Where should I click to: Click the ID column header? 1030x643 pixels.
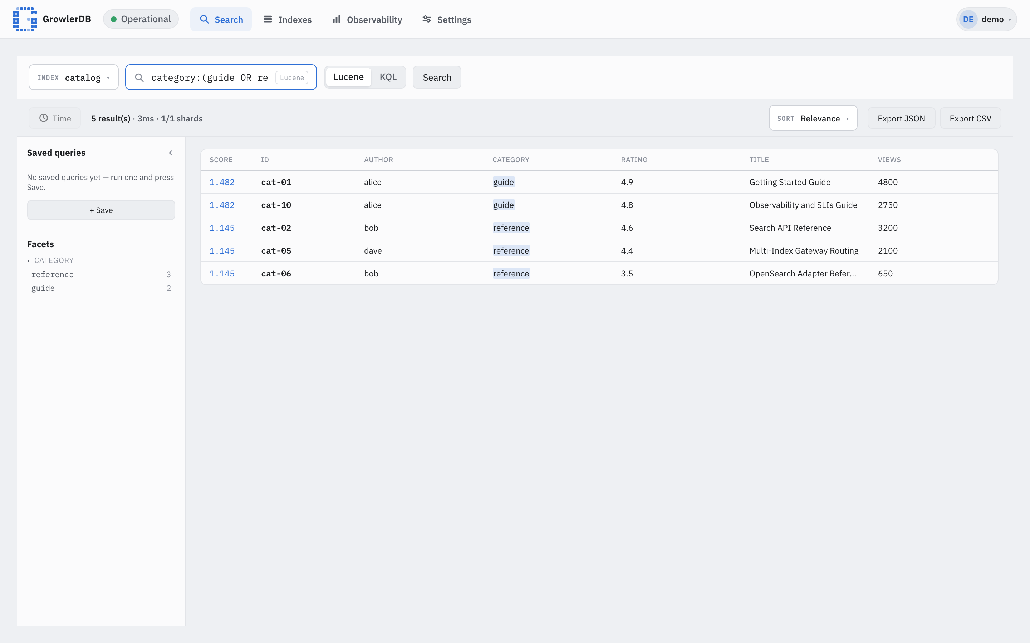[265, 160]
